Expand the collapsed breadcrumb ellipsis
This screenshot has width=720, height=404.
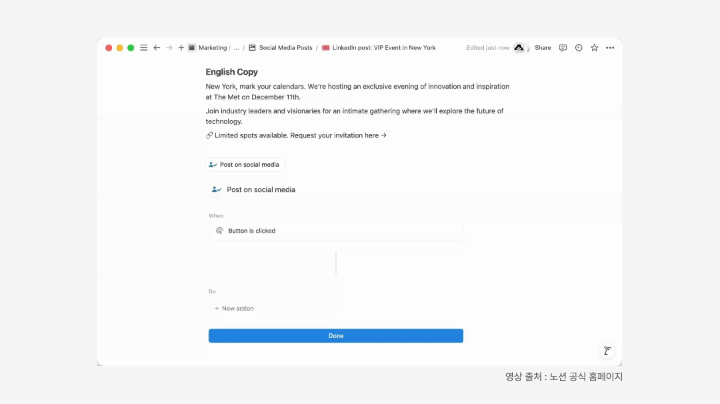click(x=237, y=48)
